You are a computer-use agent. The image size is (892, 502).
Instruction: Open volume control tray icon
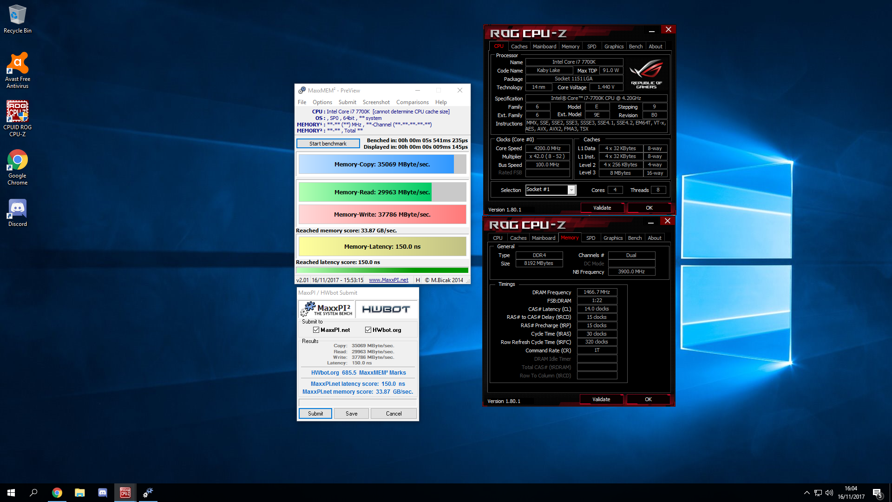(x=829, y=493)
